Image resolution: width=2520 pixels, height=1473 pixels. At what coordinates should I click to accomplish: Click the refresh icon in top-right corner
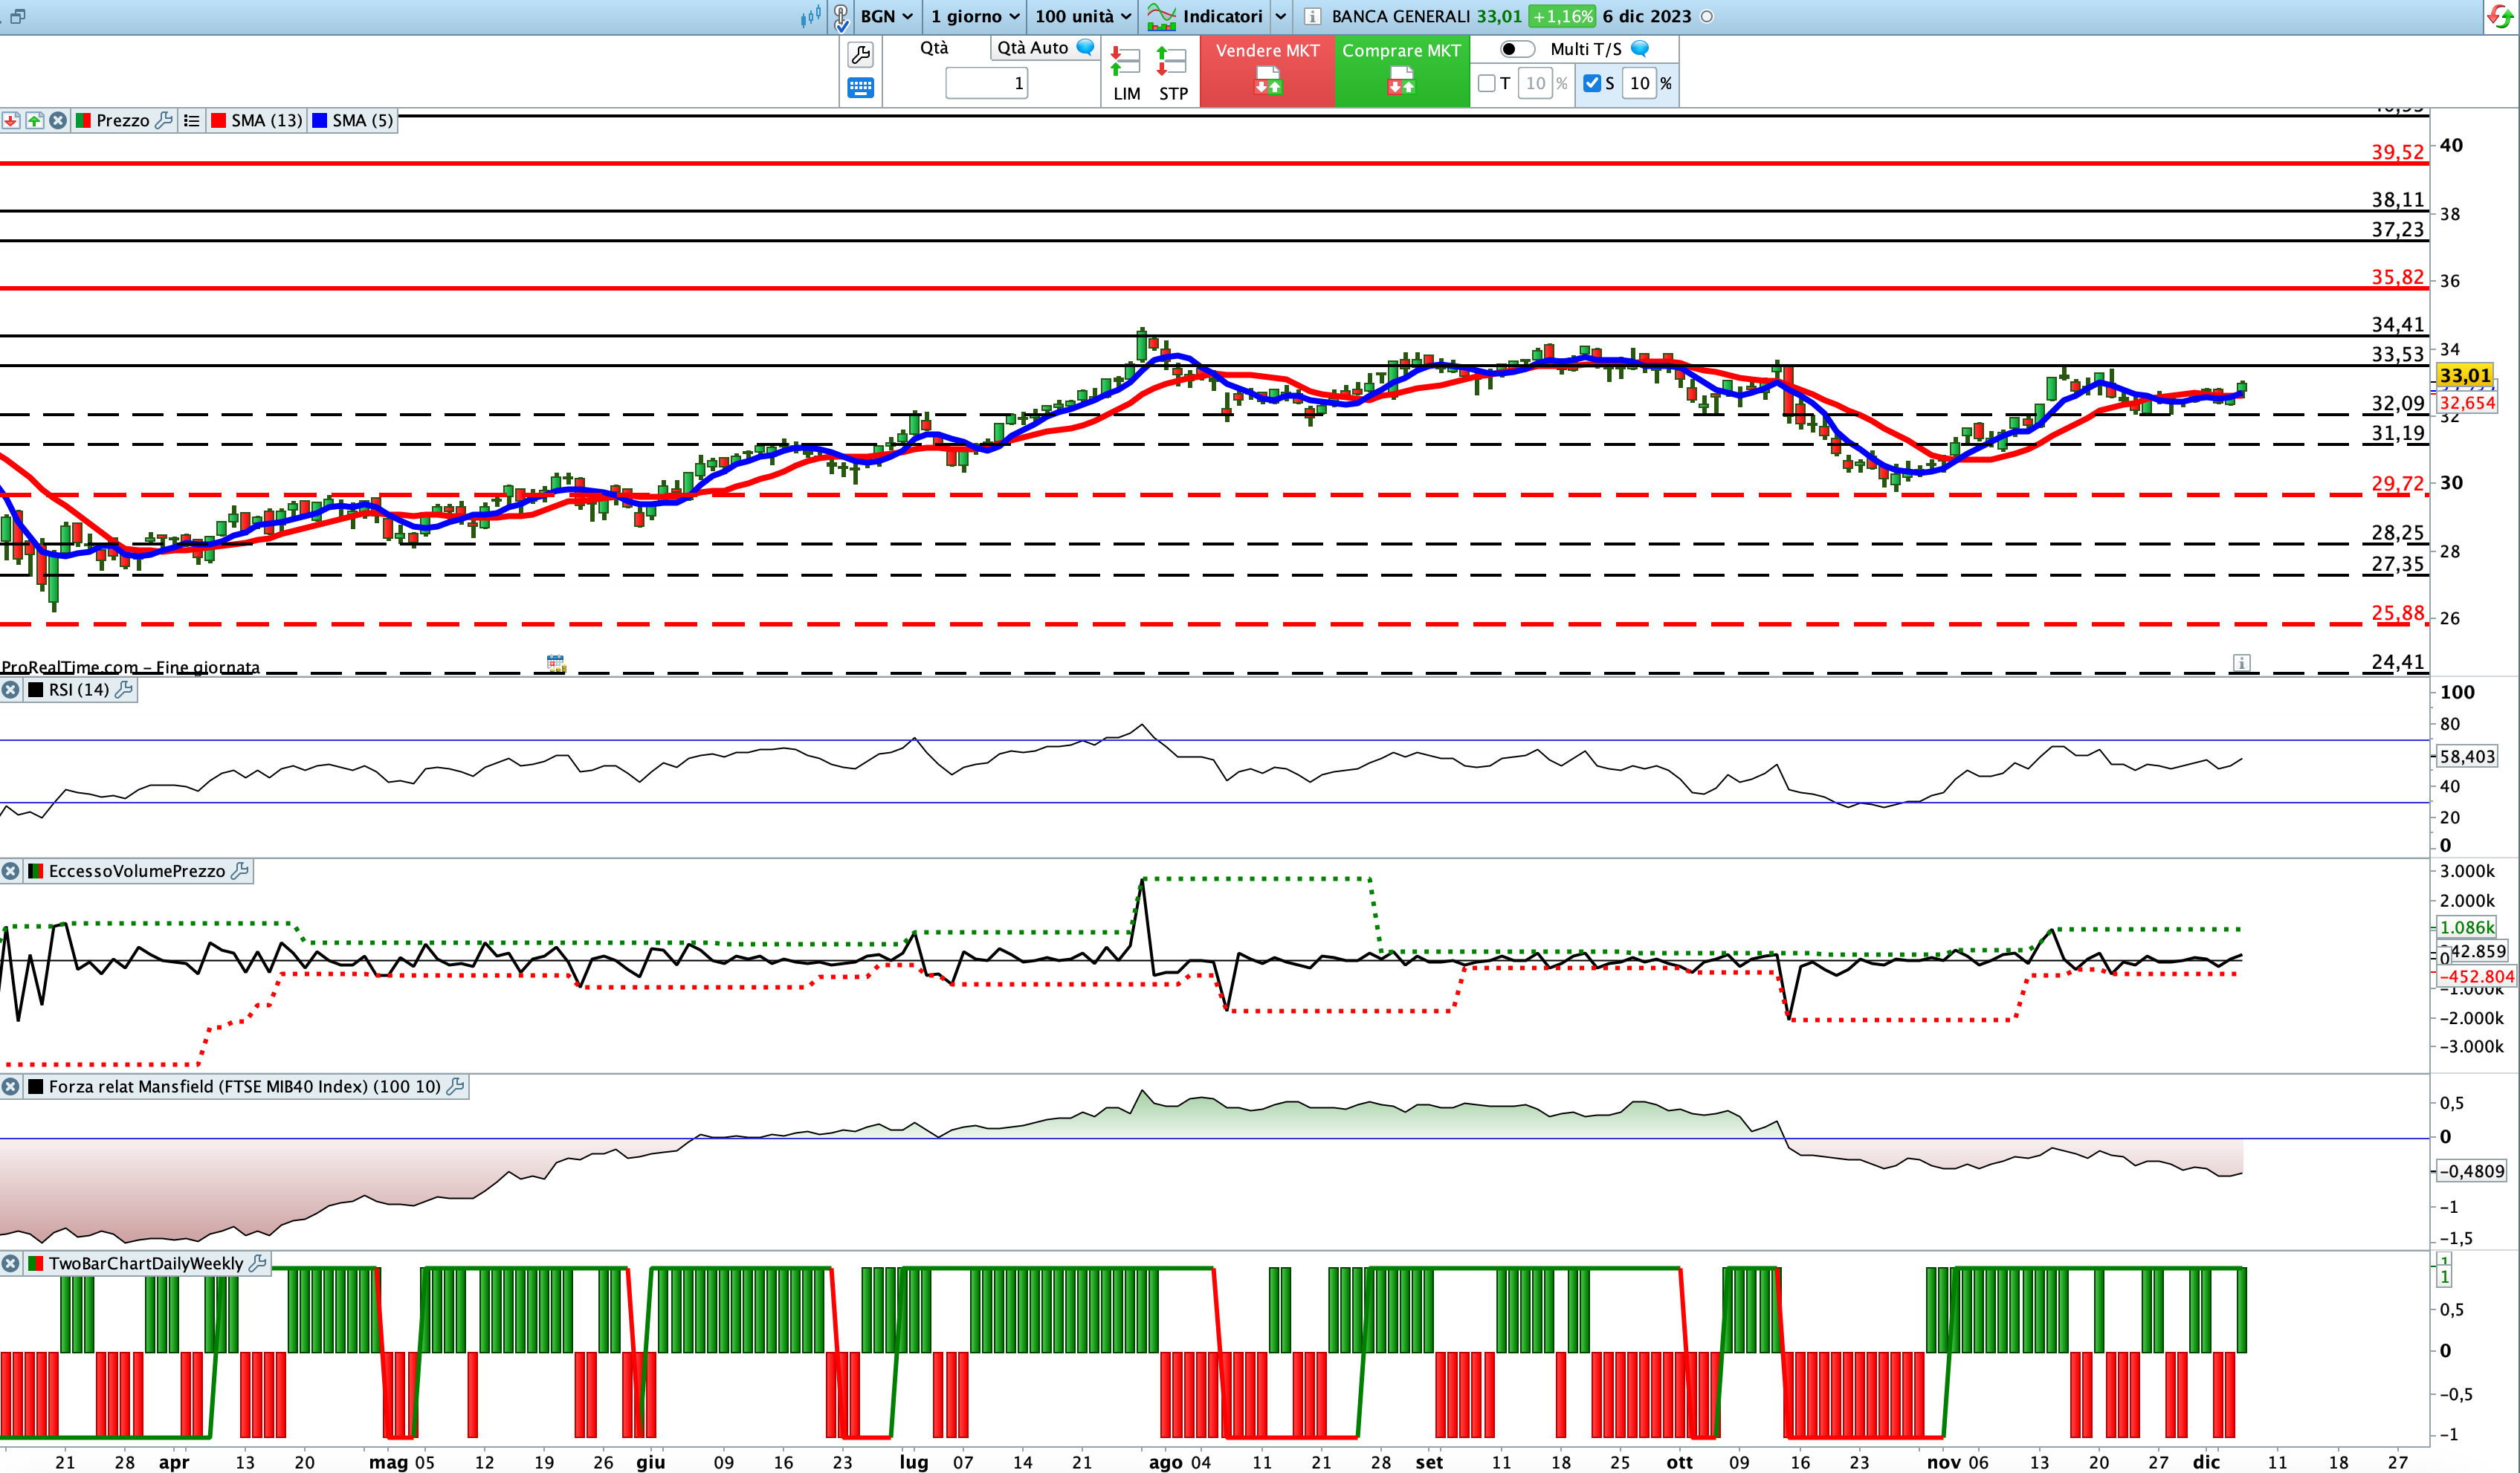click(2500, 16)
